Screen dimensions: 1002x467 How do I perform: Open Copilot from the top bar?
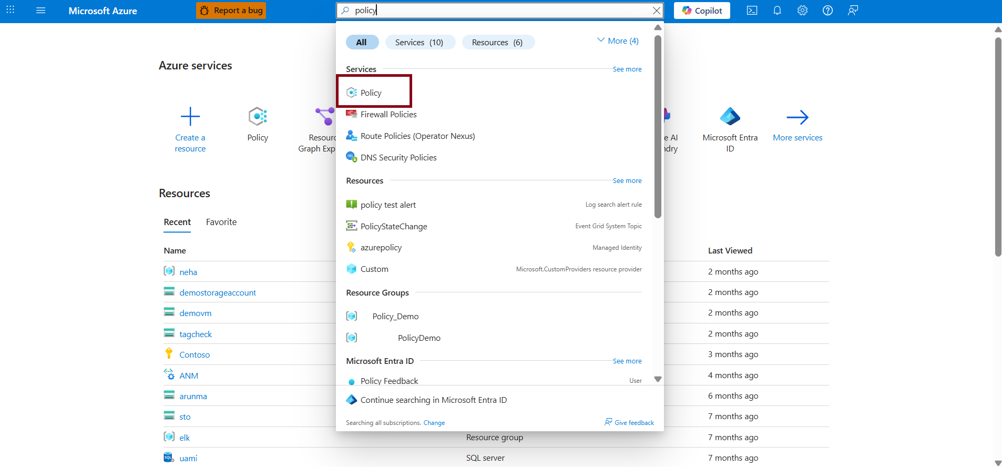(x=702, y=11)
